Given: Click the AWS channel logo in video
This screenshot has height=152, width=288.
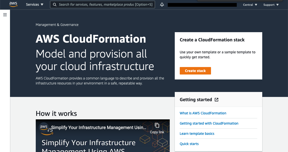Looking at the screenshot, I should (x=44, y=127).
